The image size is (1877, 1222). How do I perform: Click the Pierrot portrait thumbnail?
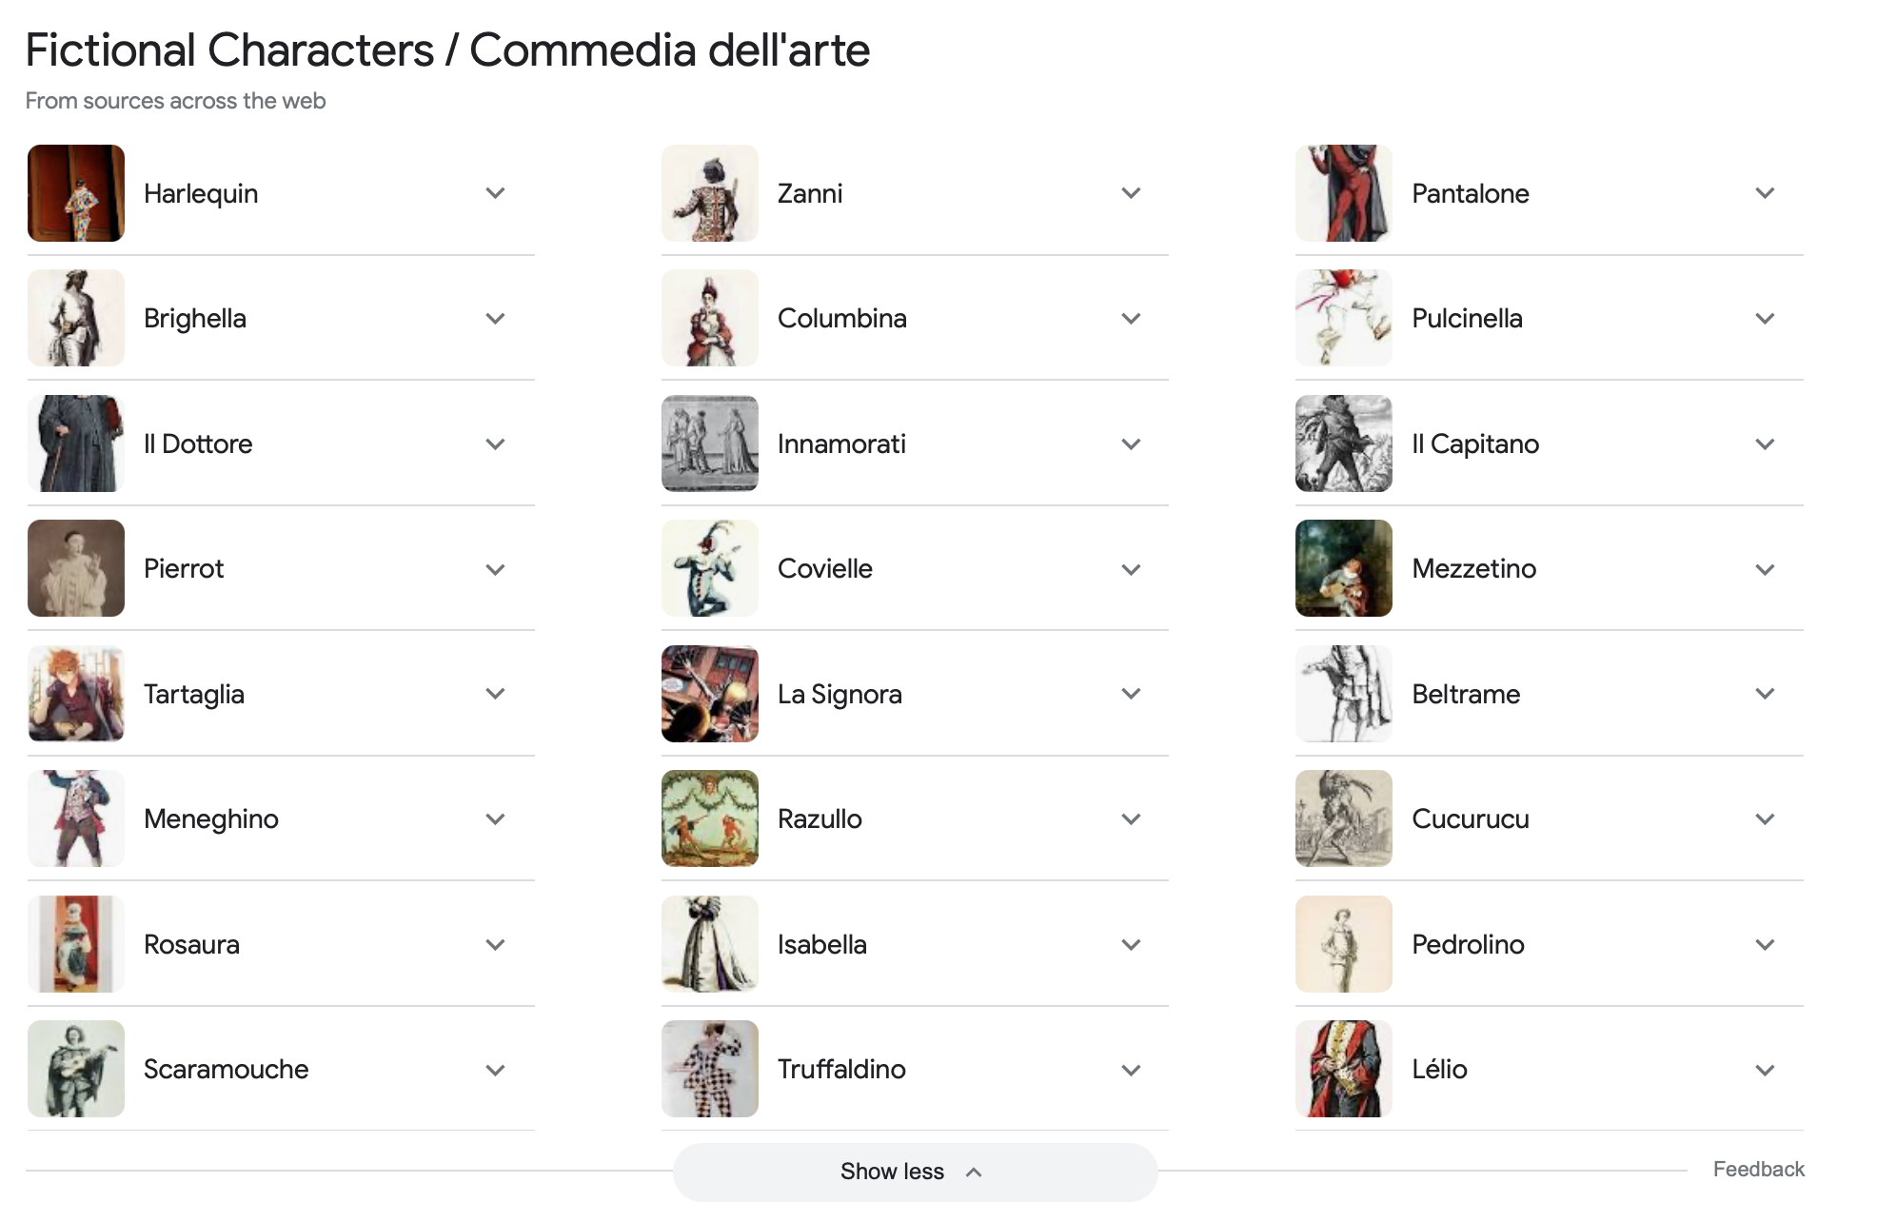click(x=76, y=569)
